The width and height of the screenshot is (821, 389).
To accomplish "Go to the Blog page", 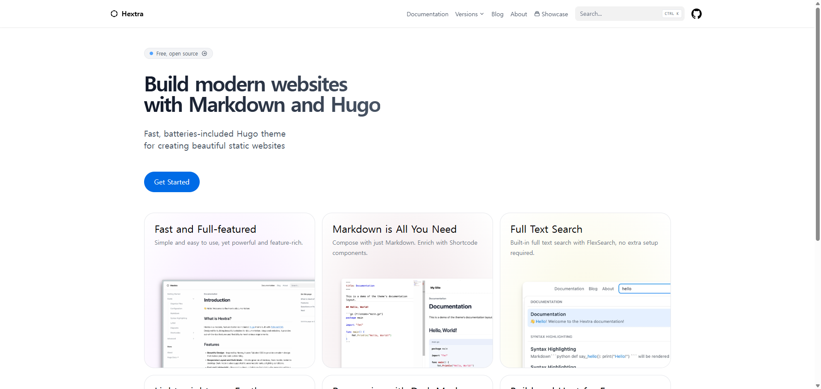I will [497, 14].
